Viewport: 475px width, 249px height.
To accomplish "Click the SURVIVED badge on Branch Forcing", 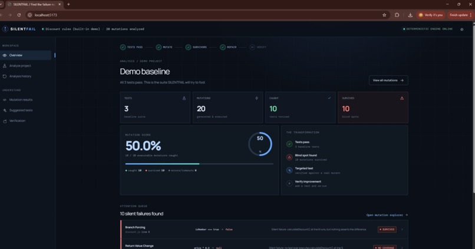I will coord(387,230).
